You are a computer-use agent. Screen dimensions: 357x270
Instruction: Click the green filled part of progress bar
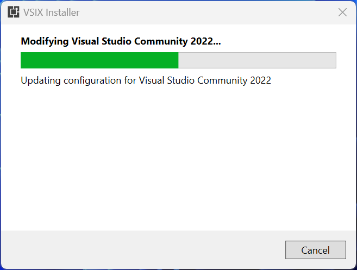pos(99,60)
